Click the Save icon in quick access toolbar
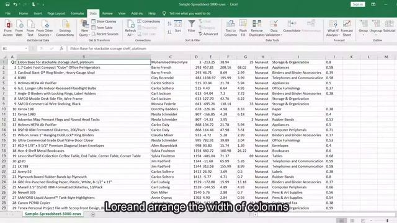 7,4
